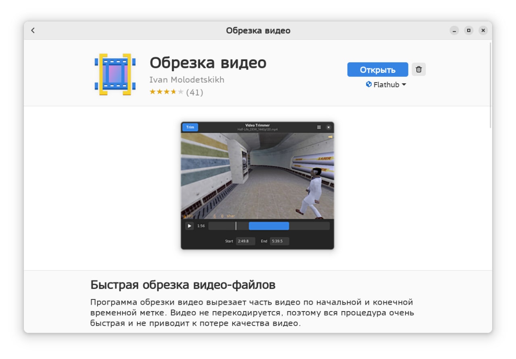Expand the Flathub source dropdown

click(x=386, y=85)
